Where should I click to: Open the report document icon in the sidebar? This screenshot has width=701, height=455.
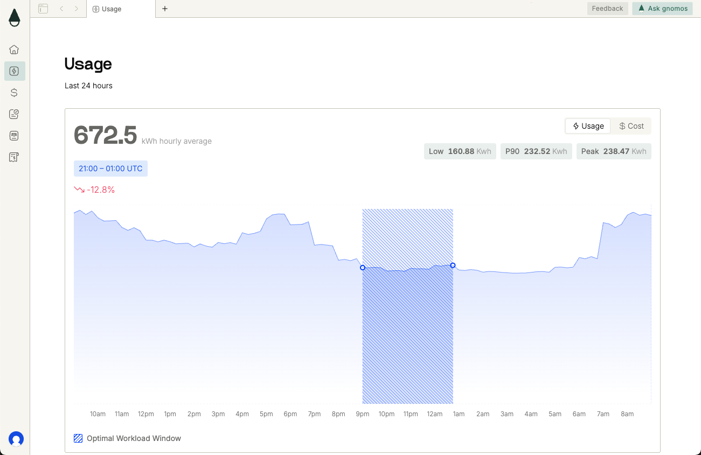(x=14, y=114)
